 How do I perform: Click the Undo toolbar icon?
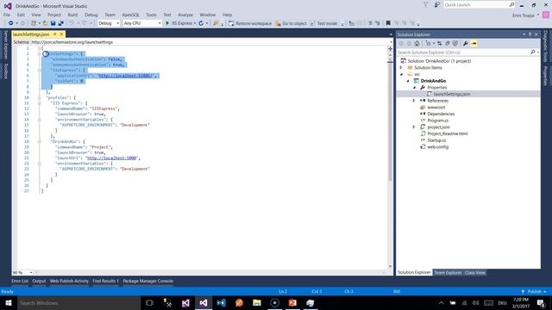[72, 23]
